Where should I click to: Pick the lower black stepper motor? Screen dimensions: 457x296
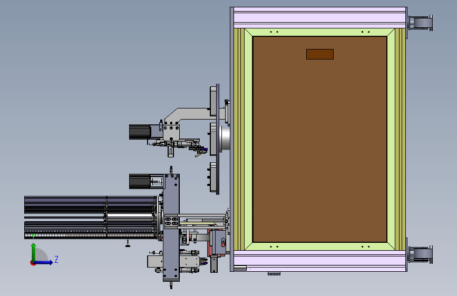[140, 182]
